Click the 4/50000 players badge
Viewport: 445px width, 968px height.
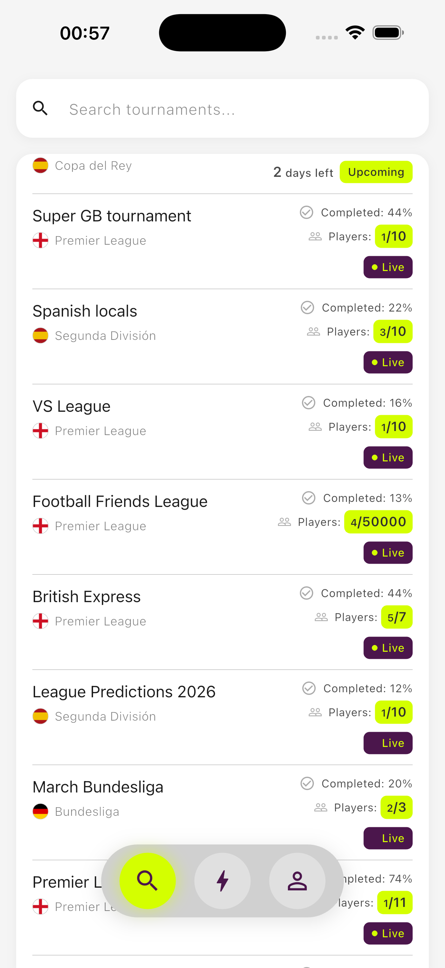click(378, 521)
